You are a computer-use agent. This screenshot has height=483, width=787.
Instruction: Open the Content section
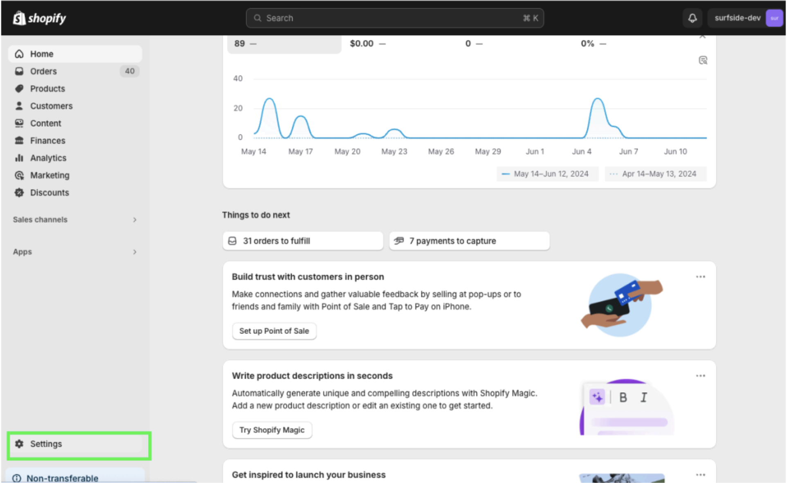point(75,123)
